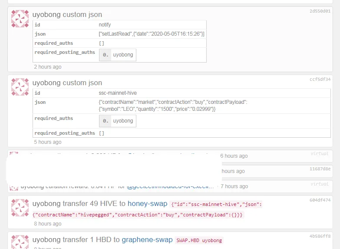Click the 'SWAP.HBD uyobong' memo
Viewport: 340px width, 249px height.
pos(199,241)
